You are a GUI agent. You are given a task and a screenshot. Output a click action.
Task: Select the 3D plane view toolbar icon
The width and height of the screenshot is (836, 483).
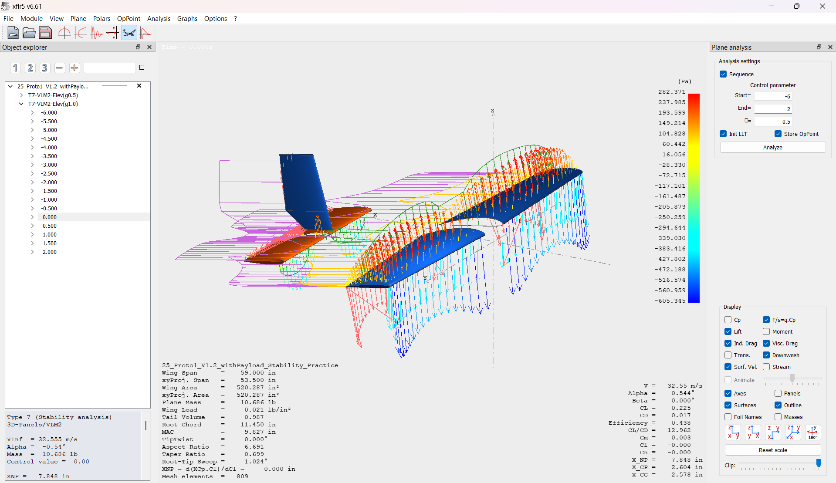click(x=129, y=33)
